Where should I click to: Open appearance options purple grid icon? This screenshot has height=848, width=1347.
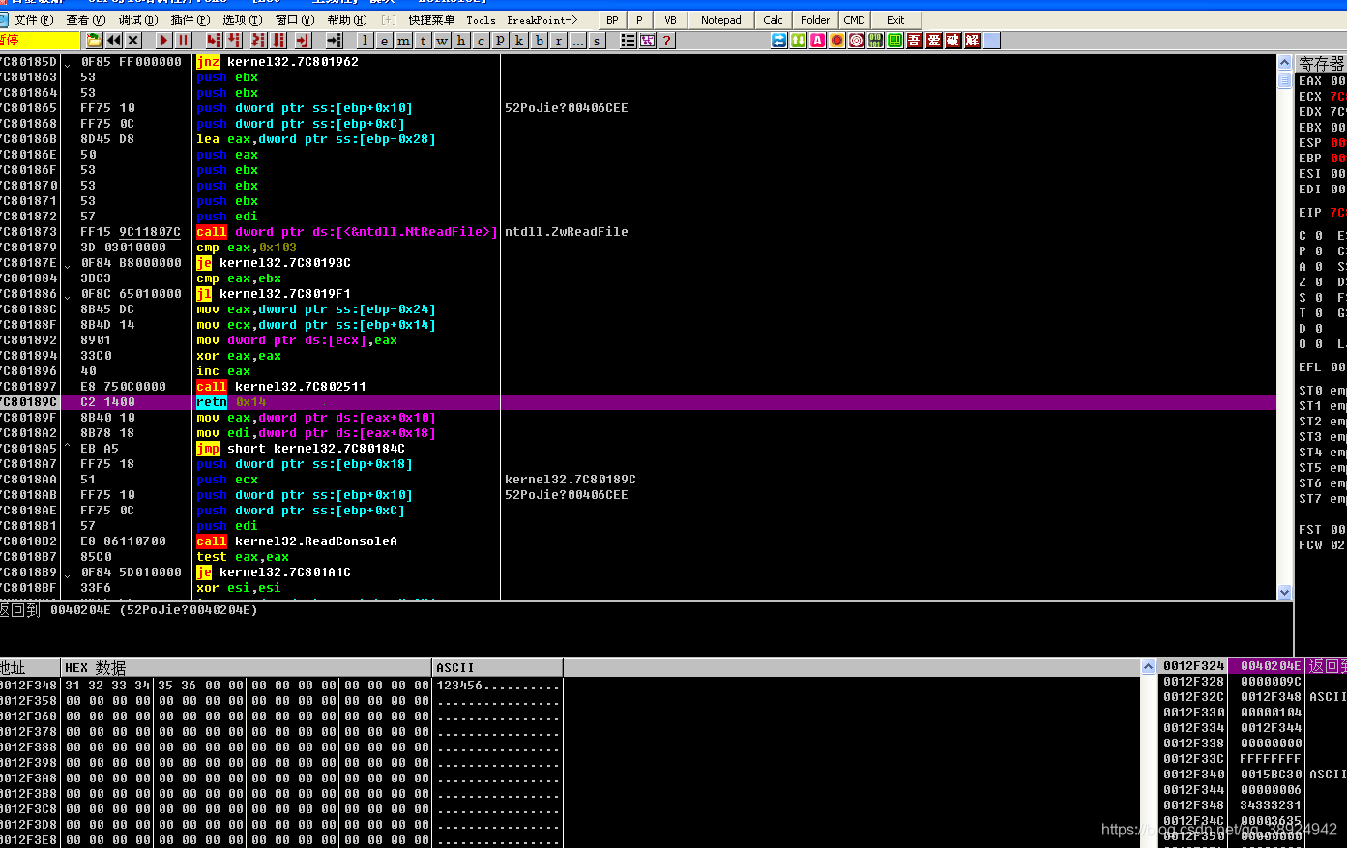coord(647,40)
